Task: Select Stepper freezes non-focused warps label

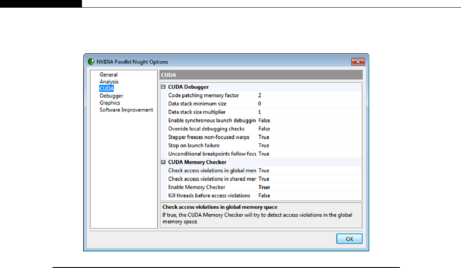Action: pyautogui.click(x=208, y=137)
